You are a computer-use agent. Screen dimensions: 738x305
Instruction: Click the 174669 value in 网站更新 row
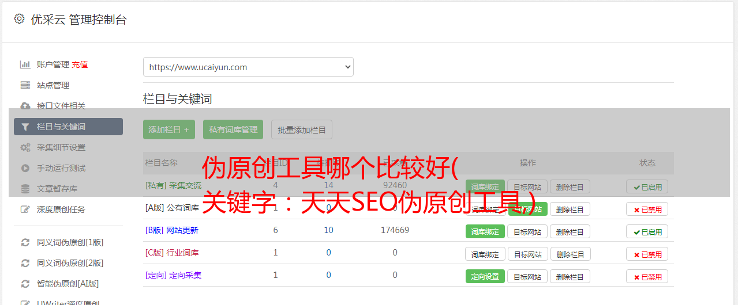pos(395,230)
